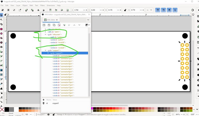Click the magenta palette swatch
Image resolution: width=199 pixels, height=116 pixels.
pos(92,108)
